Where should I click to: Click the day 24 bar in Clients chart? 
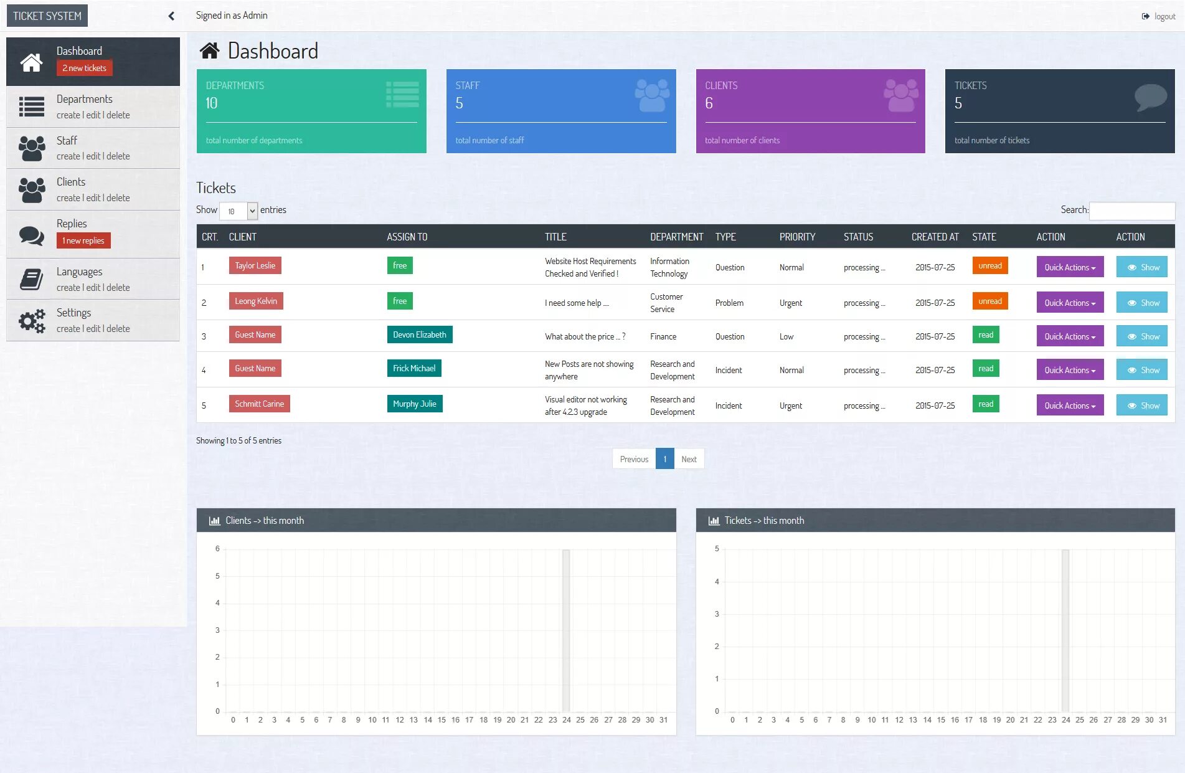point(566,630)
